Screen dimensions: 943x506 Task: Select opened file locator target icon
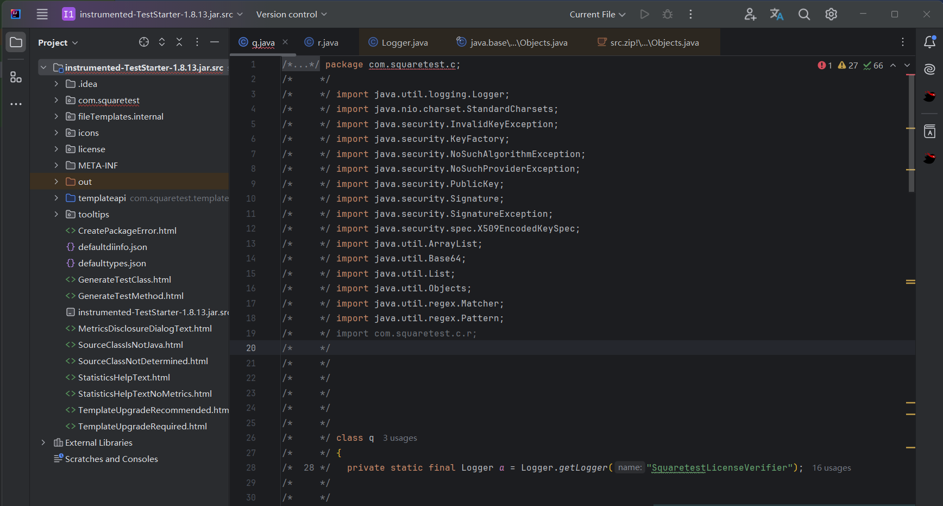click(144, 42)
